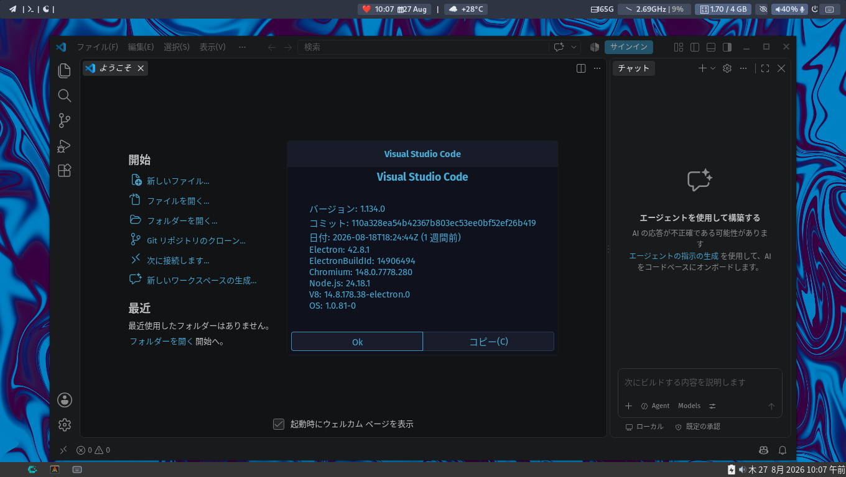Click the サインイン button

pyautogui.click(x=629, y=47)
